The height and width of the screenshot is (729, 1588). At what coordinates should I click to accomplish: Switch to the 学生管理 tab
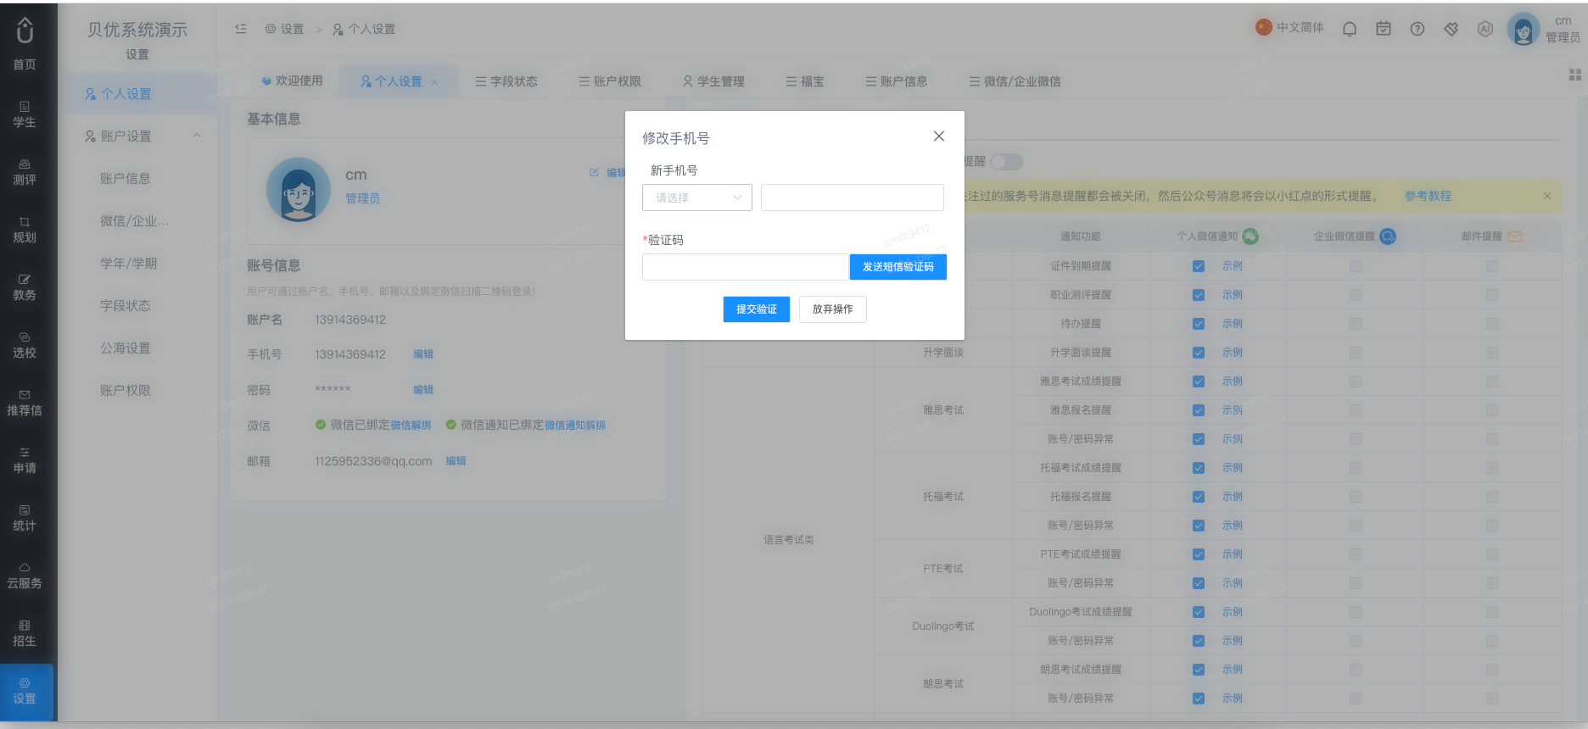click(x=713, y=81)
